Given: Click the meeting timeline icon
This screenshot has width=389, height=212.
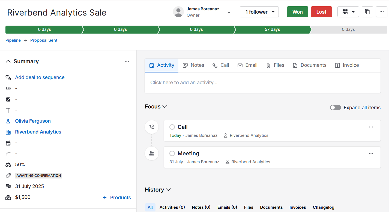Looking at the screenshot, I should (152, 153).
